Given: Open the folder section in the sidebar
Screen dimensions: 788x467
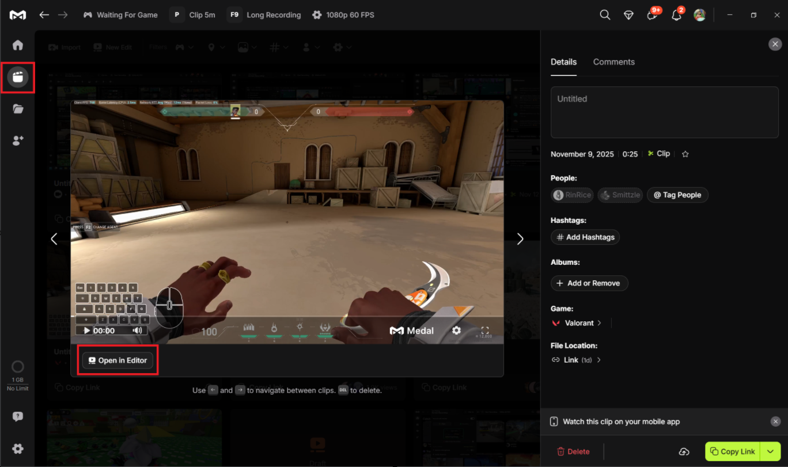Looking at the screenshot, I should click(x=18, y=109).
